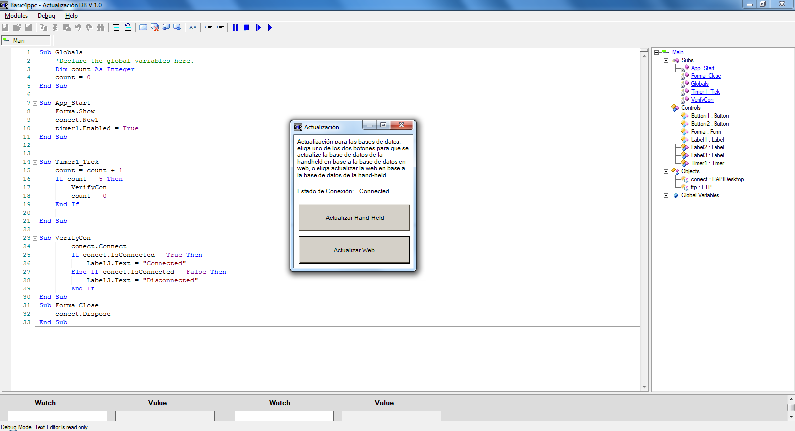The height and width of the screenshot is (431, 795).
Task: Jump to App_Start sub link
Action: tap(703, 68)
